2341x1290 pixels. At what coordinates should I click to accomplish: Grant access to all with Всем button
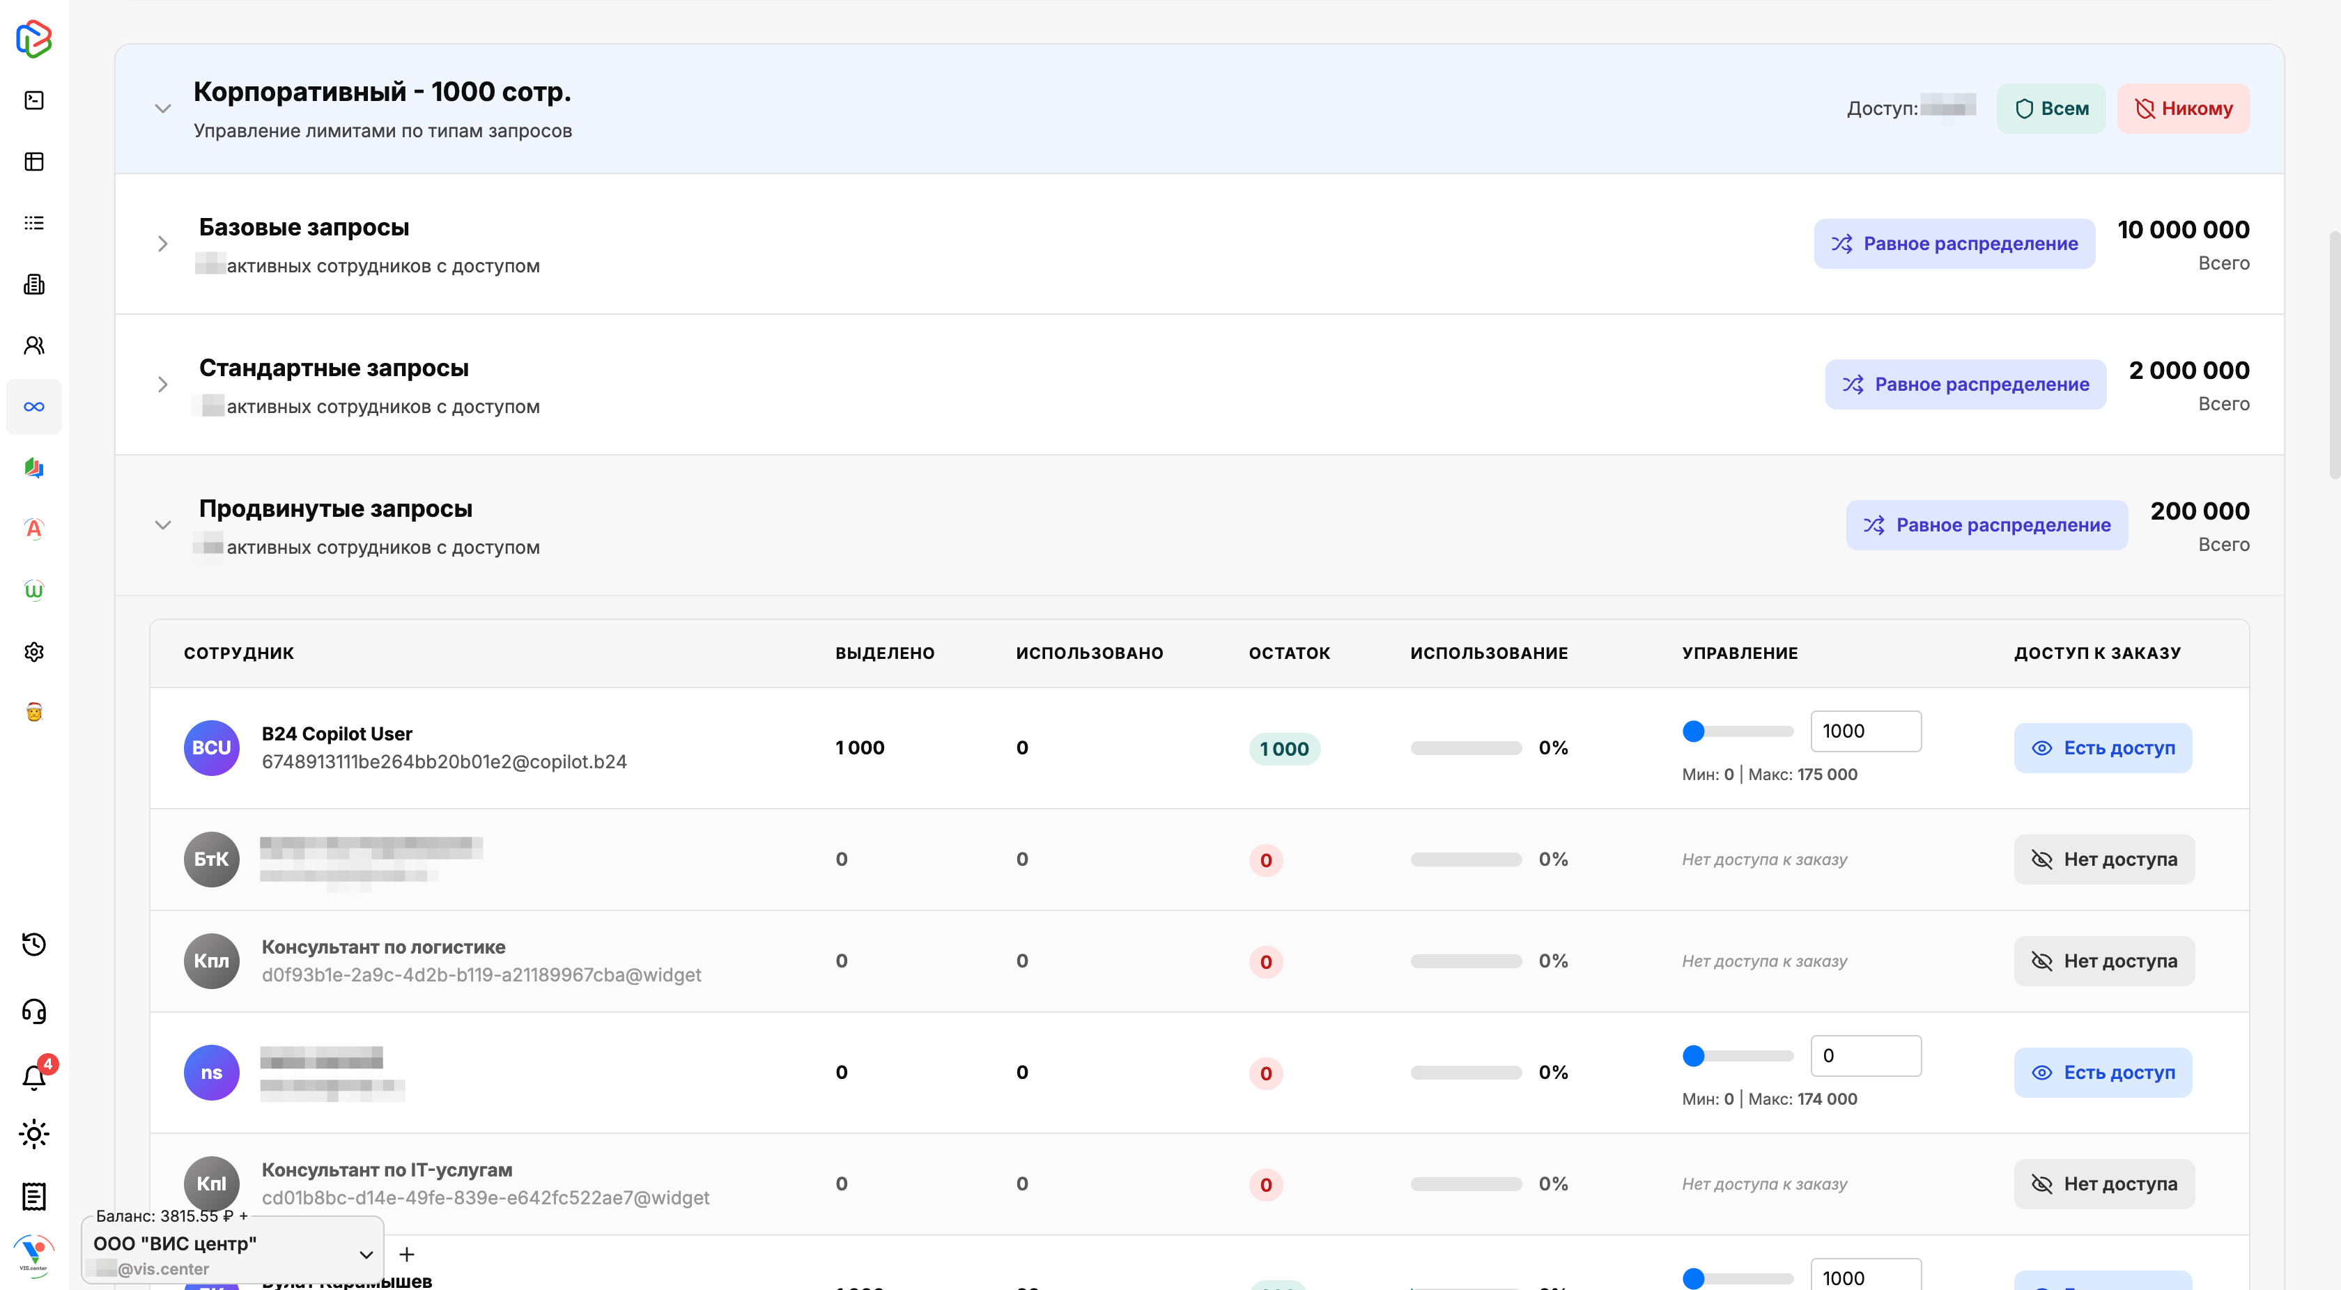[x=2050, y=108]
